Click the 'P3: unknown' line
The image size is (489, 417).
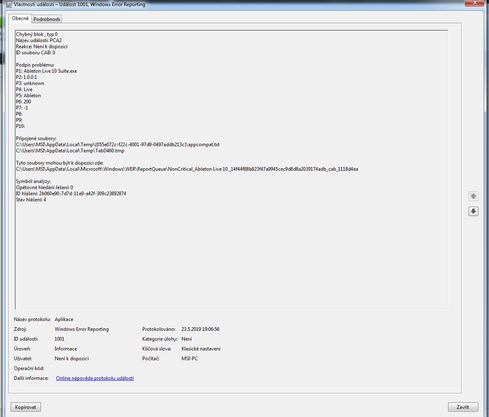click(30, 83)
